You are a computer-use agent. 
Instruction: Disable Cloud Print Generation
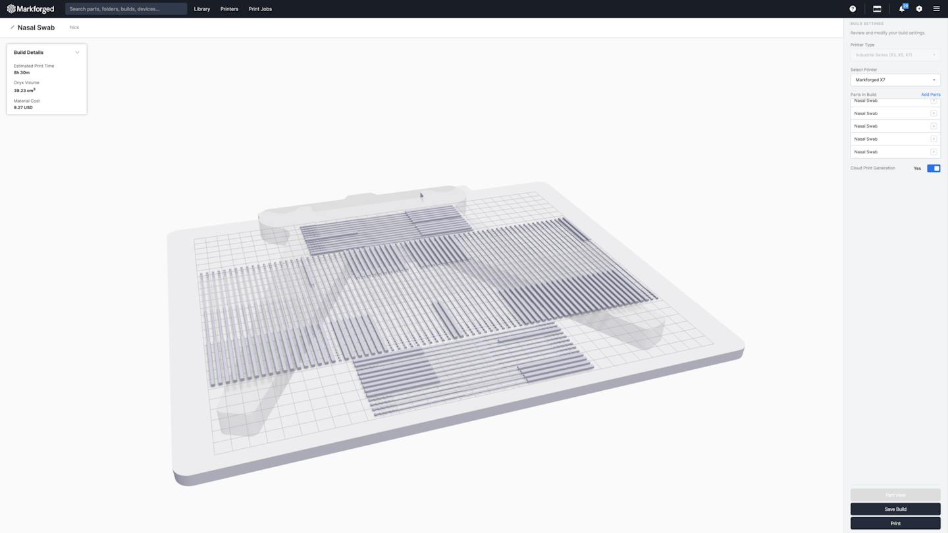[933, 168]
